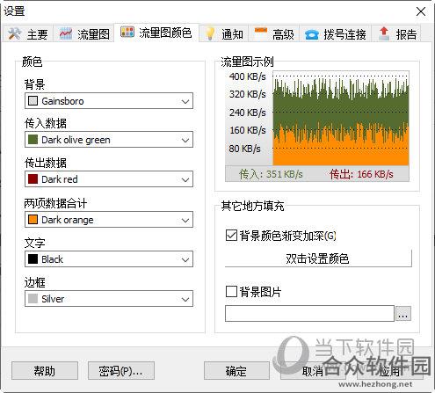Click the 取消 button
This screenshot has width=435, height=393.
tap(313, 371)
